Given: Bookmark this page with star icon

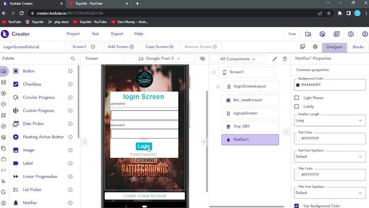Looking at the screenshot, I should 329,13.
